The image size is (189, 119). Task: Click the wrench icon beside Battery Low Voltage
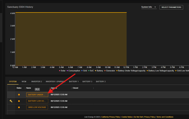(11, 101)
